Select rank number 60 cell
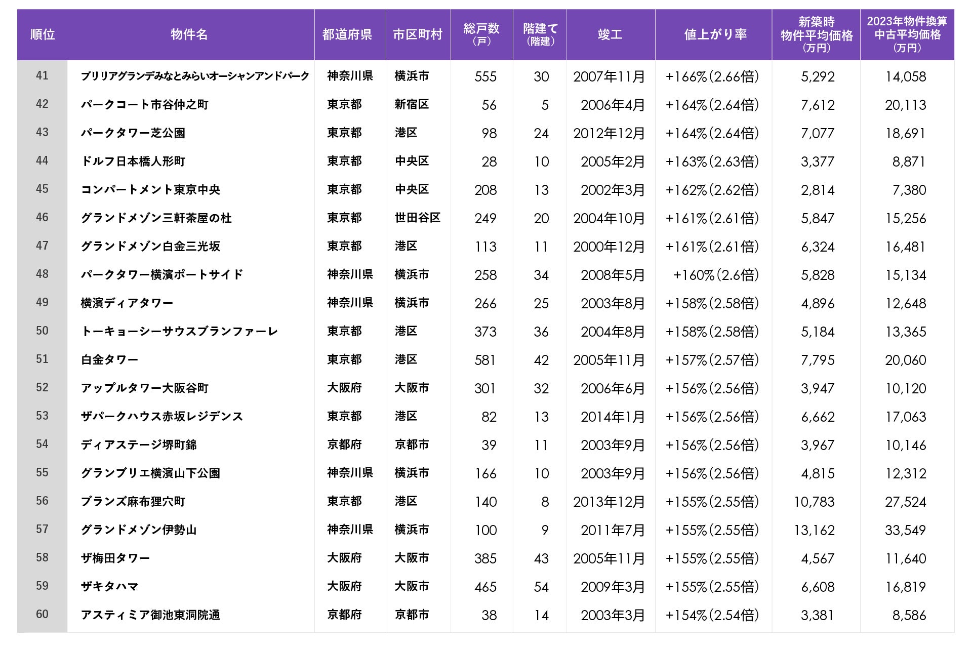Screen dimensions: 972x648 pos(42,615)
